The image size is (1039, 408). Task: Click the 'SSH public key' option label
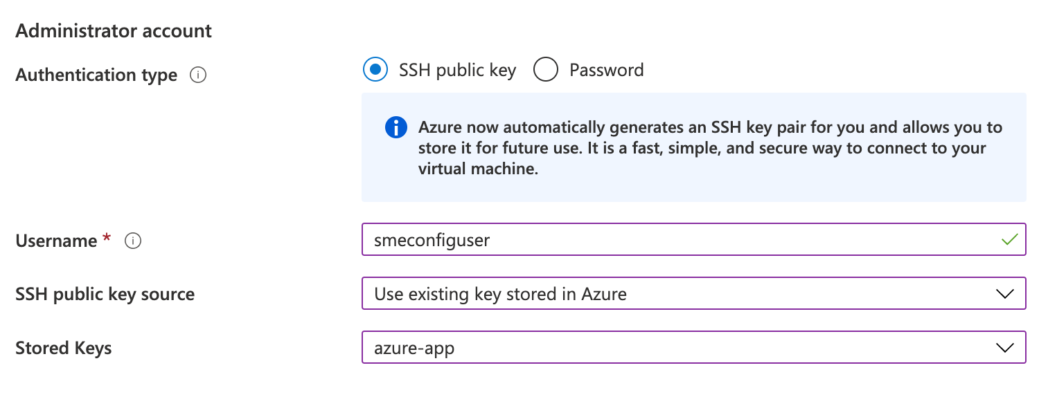457,70
